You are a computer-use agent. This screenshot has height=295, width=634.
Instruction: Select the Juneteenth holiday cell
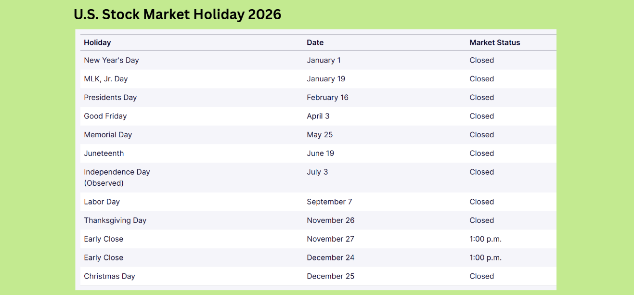[x=104, y=154]
